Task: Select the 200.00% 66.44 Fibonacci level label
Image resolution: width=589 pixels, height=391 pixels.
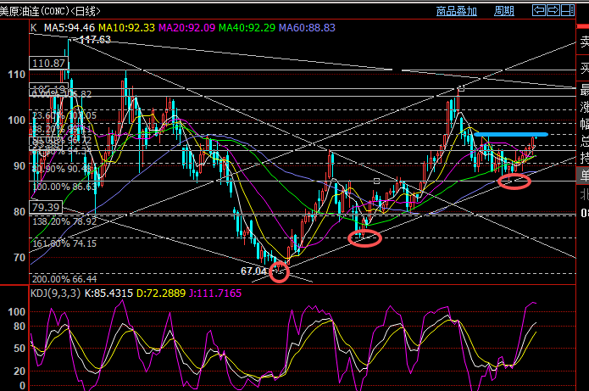Action: tap(64, 279)
